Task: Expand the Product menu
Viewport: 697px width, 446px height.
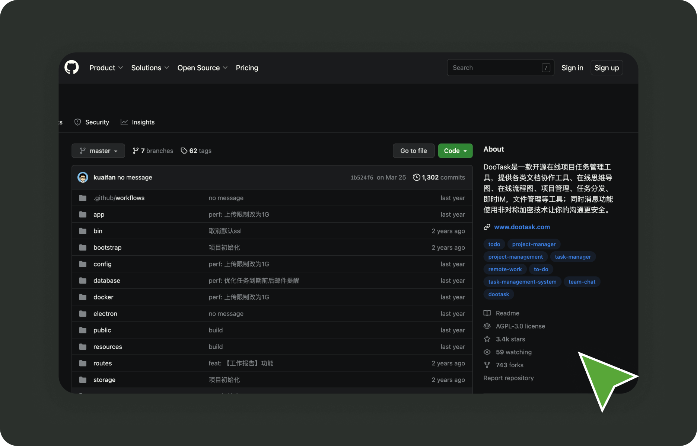Action: (106, 68)
